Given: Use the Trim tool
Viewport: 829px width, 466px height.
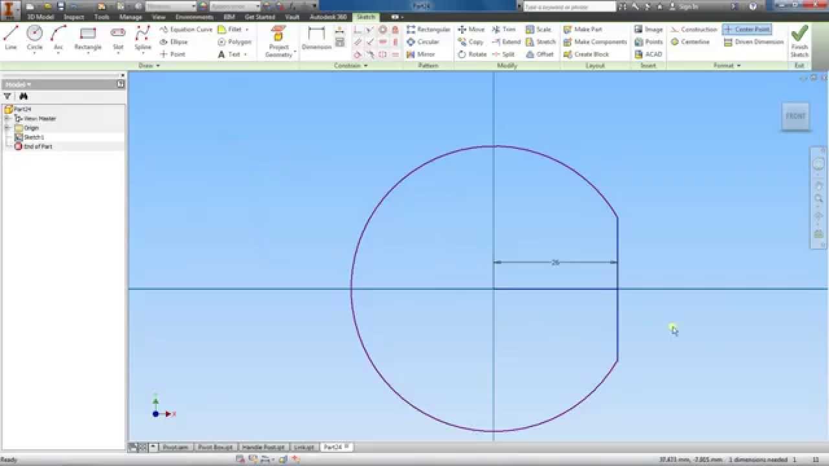Looking at the screenshot, I should click(504, 29).
